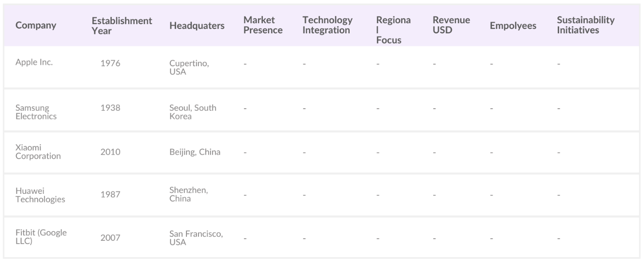Select the Xiaomi Corporation company cell
This screenshot has width=643, height=262.
[38, 152]
